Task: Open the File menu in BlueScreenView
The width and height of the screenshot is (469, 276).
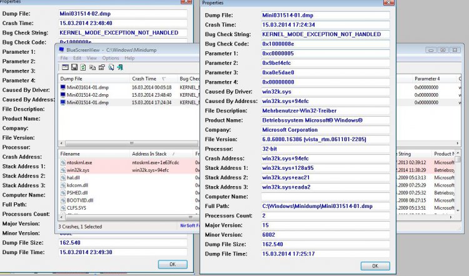Action: [x=64, y=58]
